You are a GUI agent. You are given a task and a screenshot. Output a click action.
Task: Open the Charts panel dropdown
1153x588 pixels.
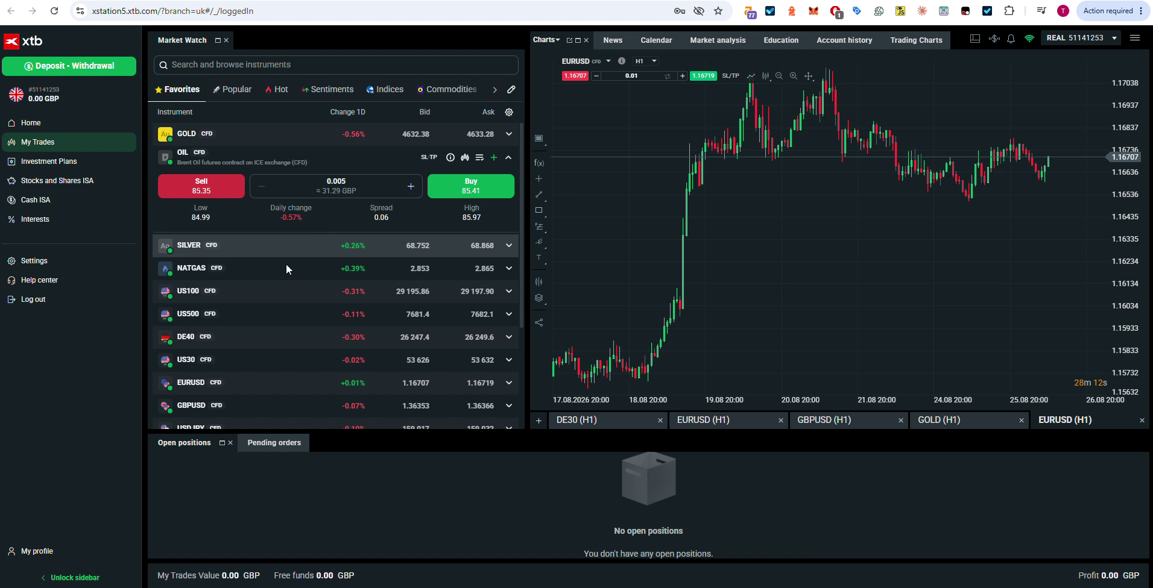pos(546,40)
